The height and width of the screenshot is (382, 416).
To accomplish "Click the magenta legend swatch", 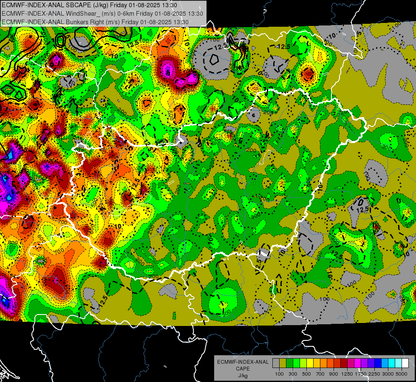I will pos(358,363).
